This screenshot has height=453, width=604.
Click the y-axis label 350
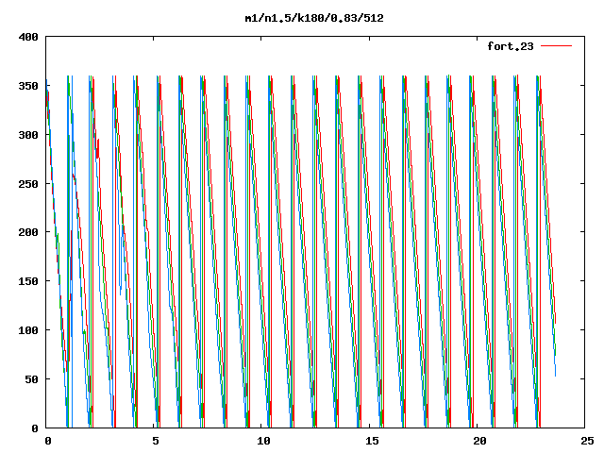click(28, 86)
